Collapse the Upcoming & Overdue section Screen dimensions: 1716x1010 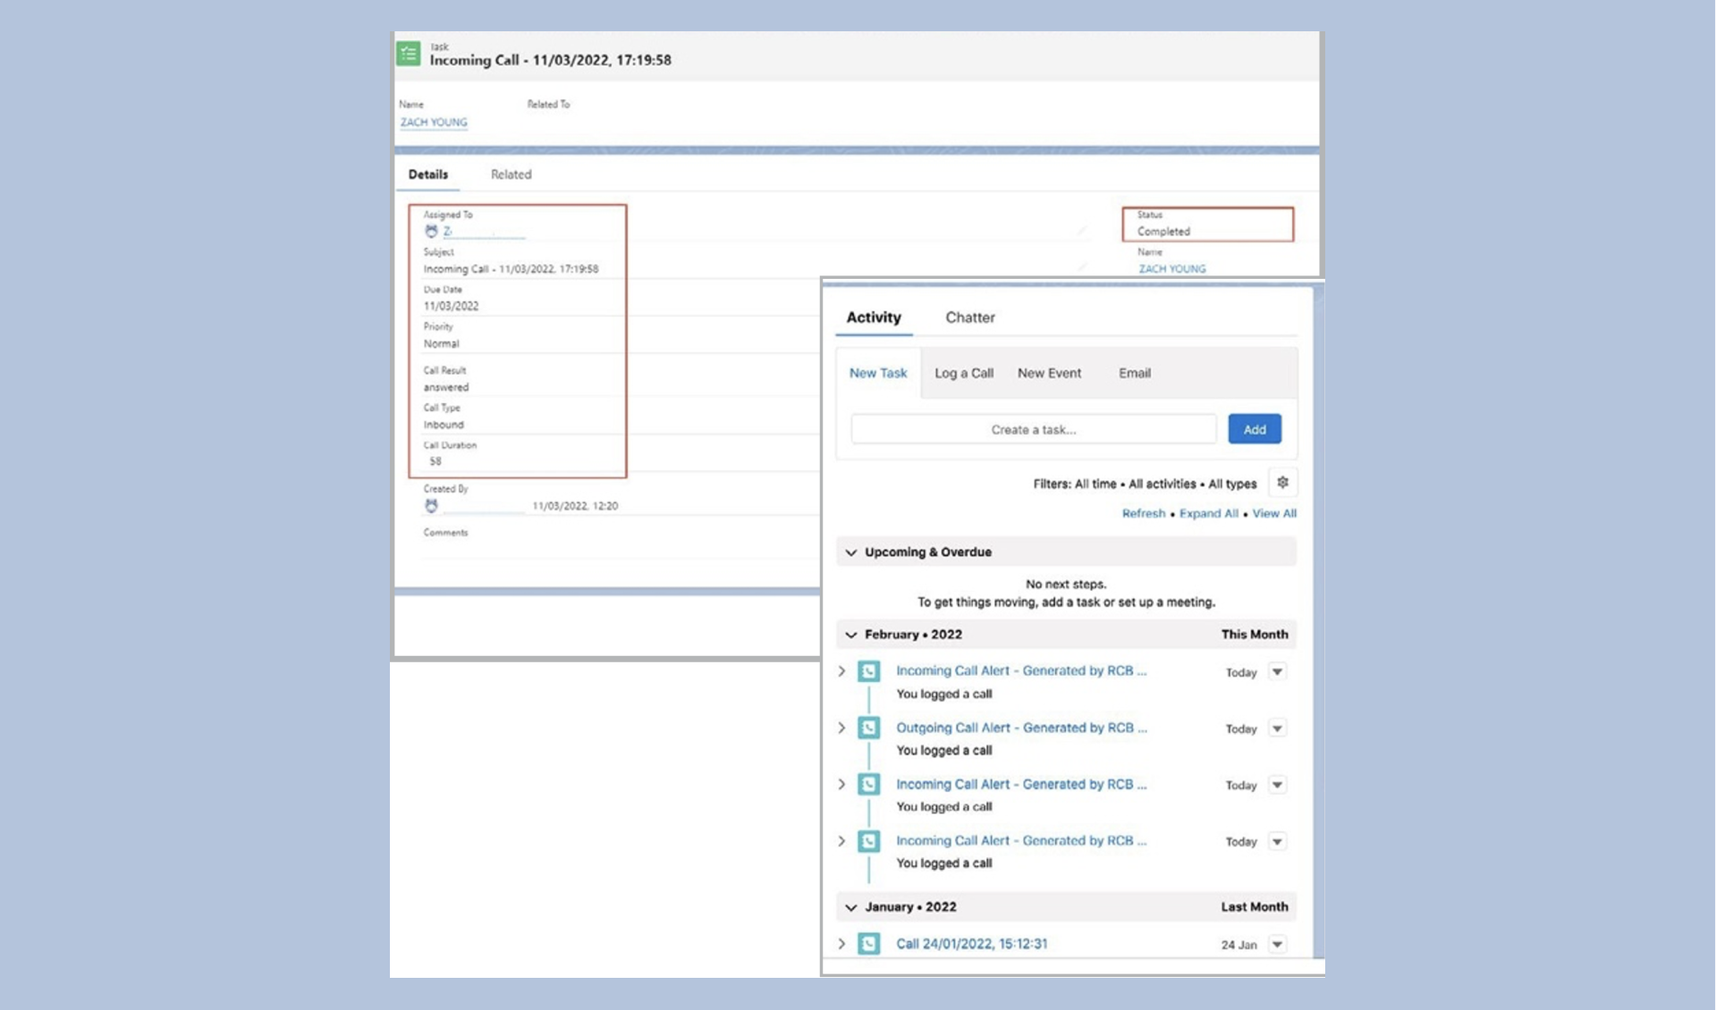[850, 552]
